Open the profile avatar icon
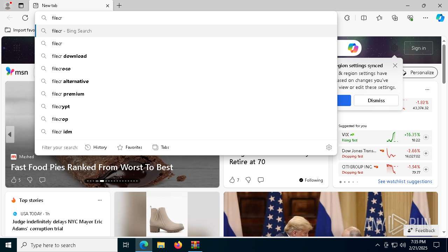The width and height of the screenshot is (448, 252). tap(7, 6)
